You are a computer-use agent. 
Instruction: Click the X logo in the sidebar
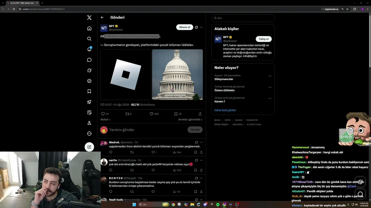pyautogui.click(x=89, y=18)
